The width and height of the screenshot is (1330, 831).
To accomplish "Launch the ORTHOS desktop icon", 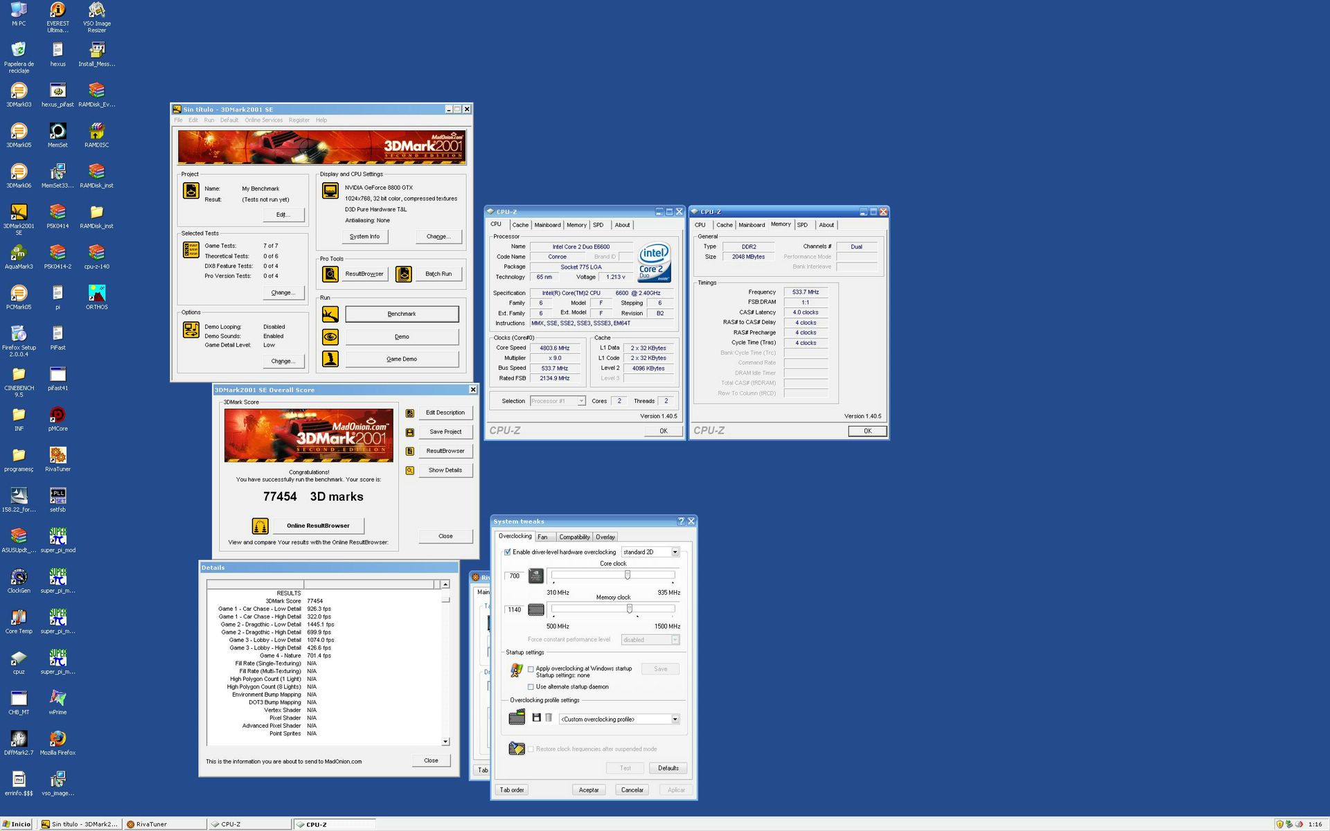I will click(x=97, y=298).
